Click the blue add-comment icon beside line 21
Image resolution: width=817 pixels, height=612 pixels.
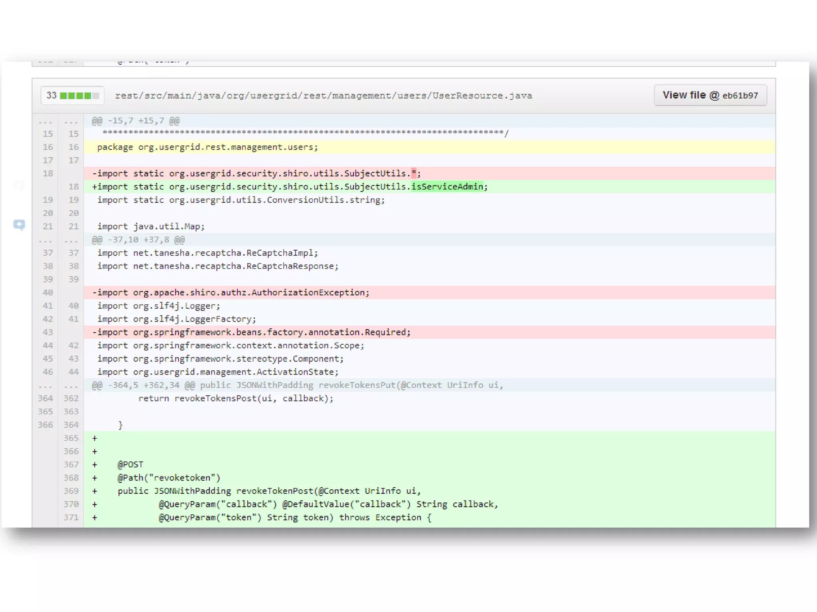point(19,225)
